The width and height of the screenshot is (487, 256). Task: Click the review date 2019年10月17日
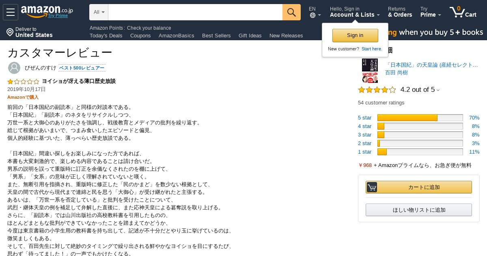(26, 89)
